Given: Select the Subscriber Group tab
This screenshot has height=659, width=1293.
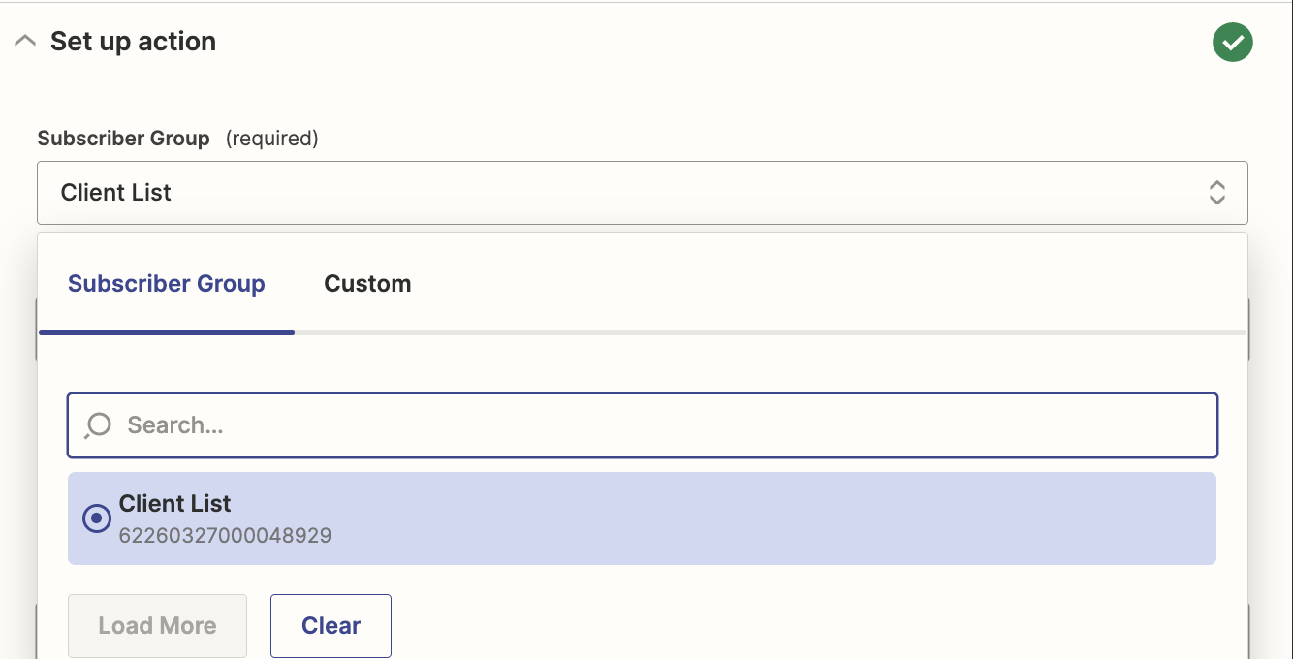Looking at the screenshot, I should pyautogui.click(x=167, y=284).
